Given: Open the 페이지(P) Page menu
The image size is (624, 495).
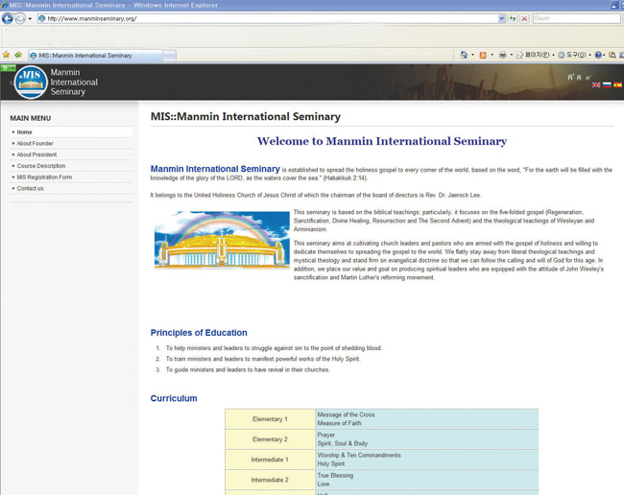Looking at the screenshot, I should 535,55.
